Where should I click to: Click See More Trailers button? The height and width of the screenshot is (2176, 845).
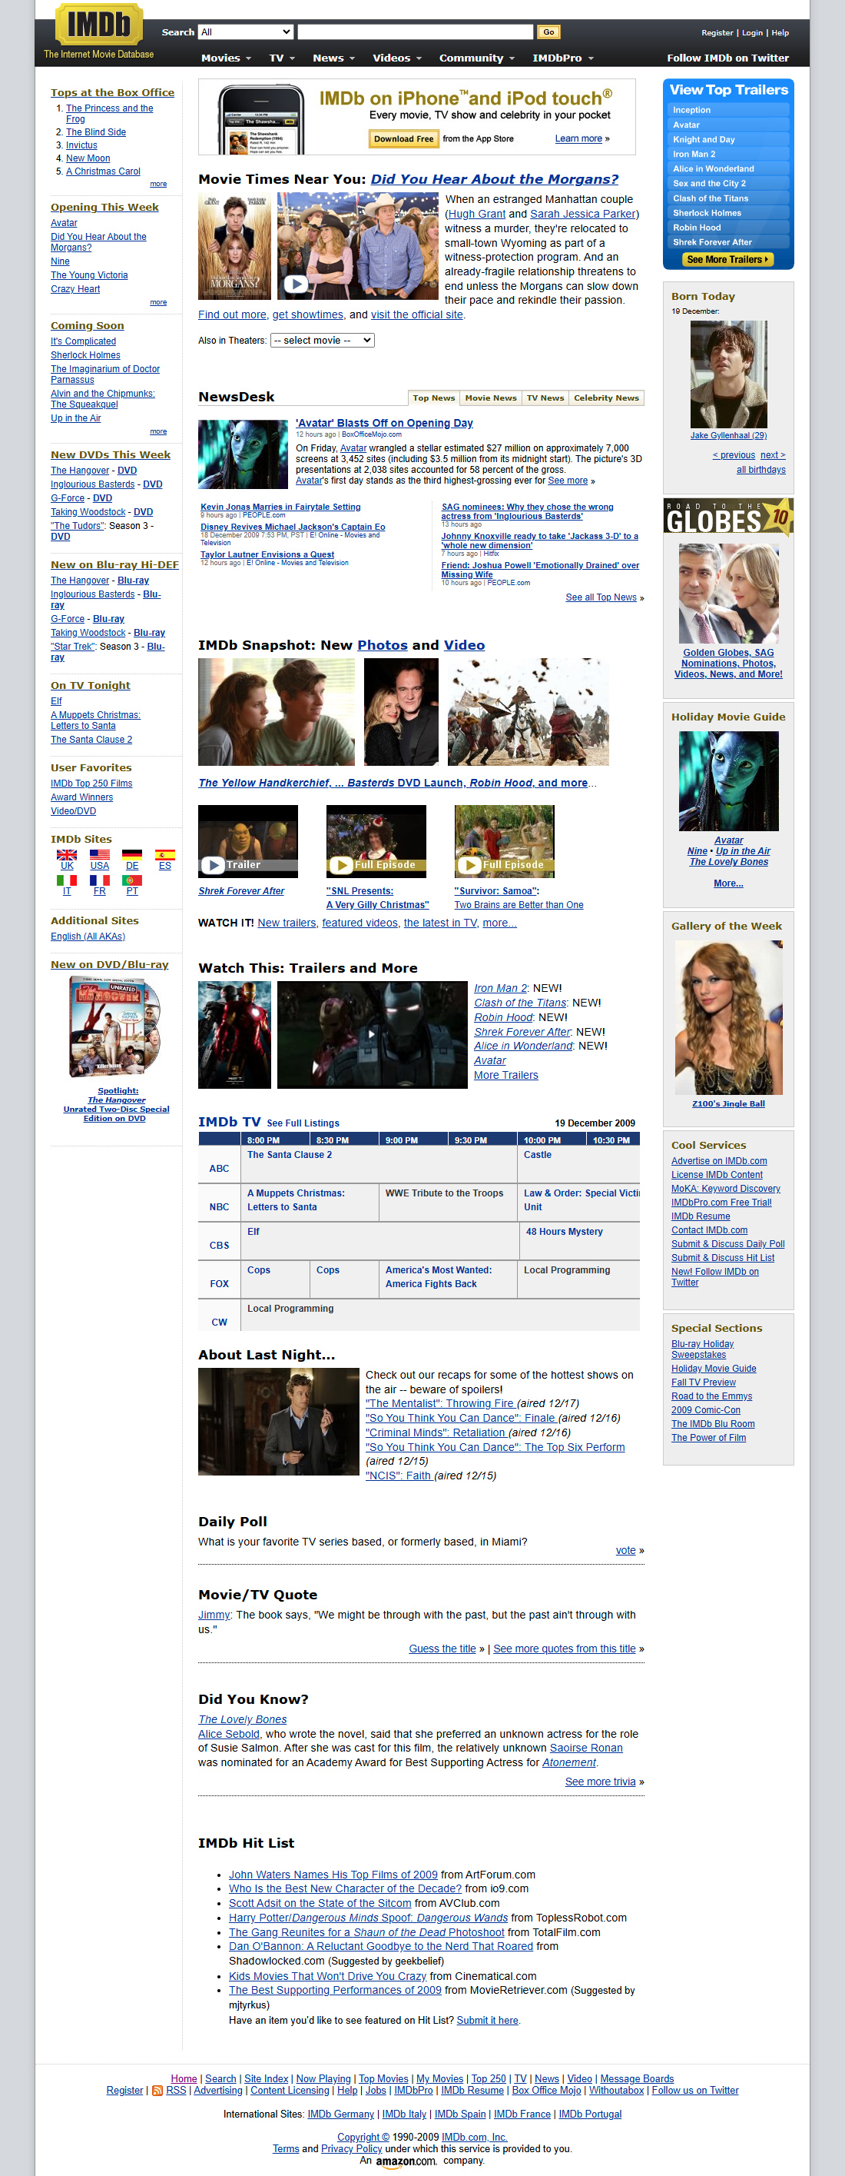727,259
